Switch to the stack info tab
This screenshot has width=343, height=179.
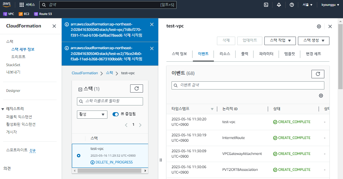pyautogui.click(x=179, y=54)
